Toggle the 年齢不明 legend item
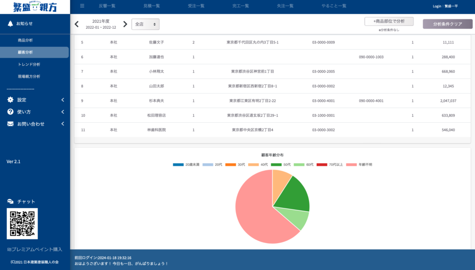The height and width of the screenshot is (270, 475). tap(359, 164)
